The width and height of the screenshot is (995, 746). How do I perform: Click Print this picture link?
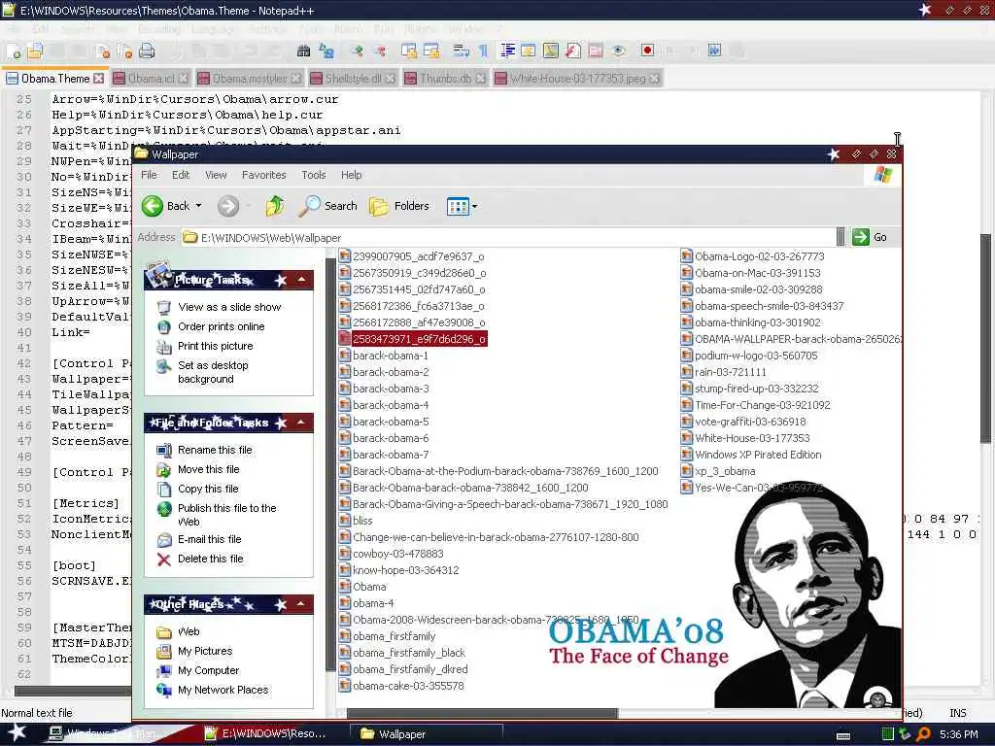(215, 347)
